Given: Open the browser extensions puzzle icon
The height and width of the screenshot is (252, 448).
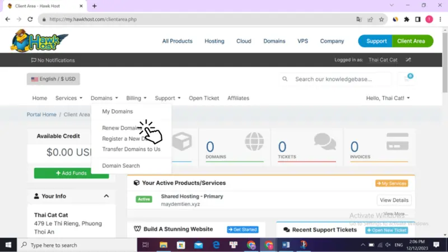Looking at the screenshot, I should [407, 20].
